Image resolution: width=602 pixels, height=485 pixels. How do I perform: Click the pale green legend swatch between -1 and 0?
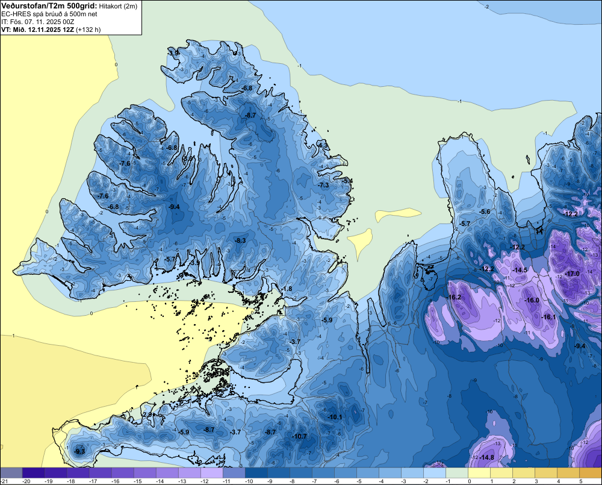pyautogui.click(x=457, y=473)
